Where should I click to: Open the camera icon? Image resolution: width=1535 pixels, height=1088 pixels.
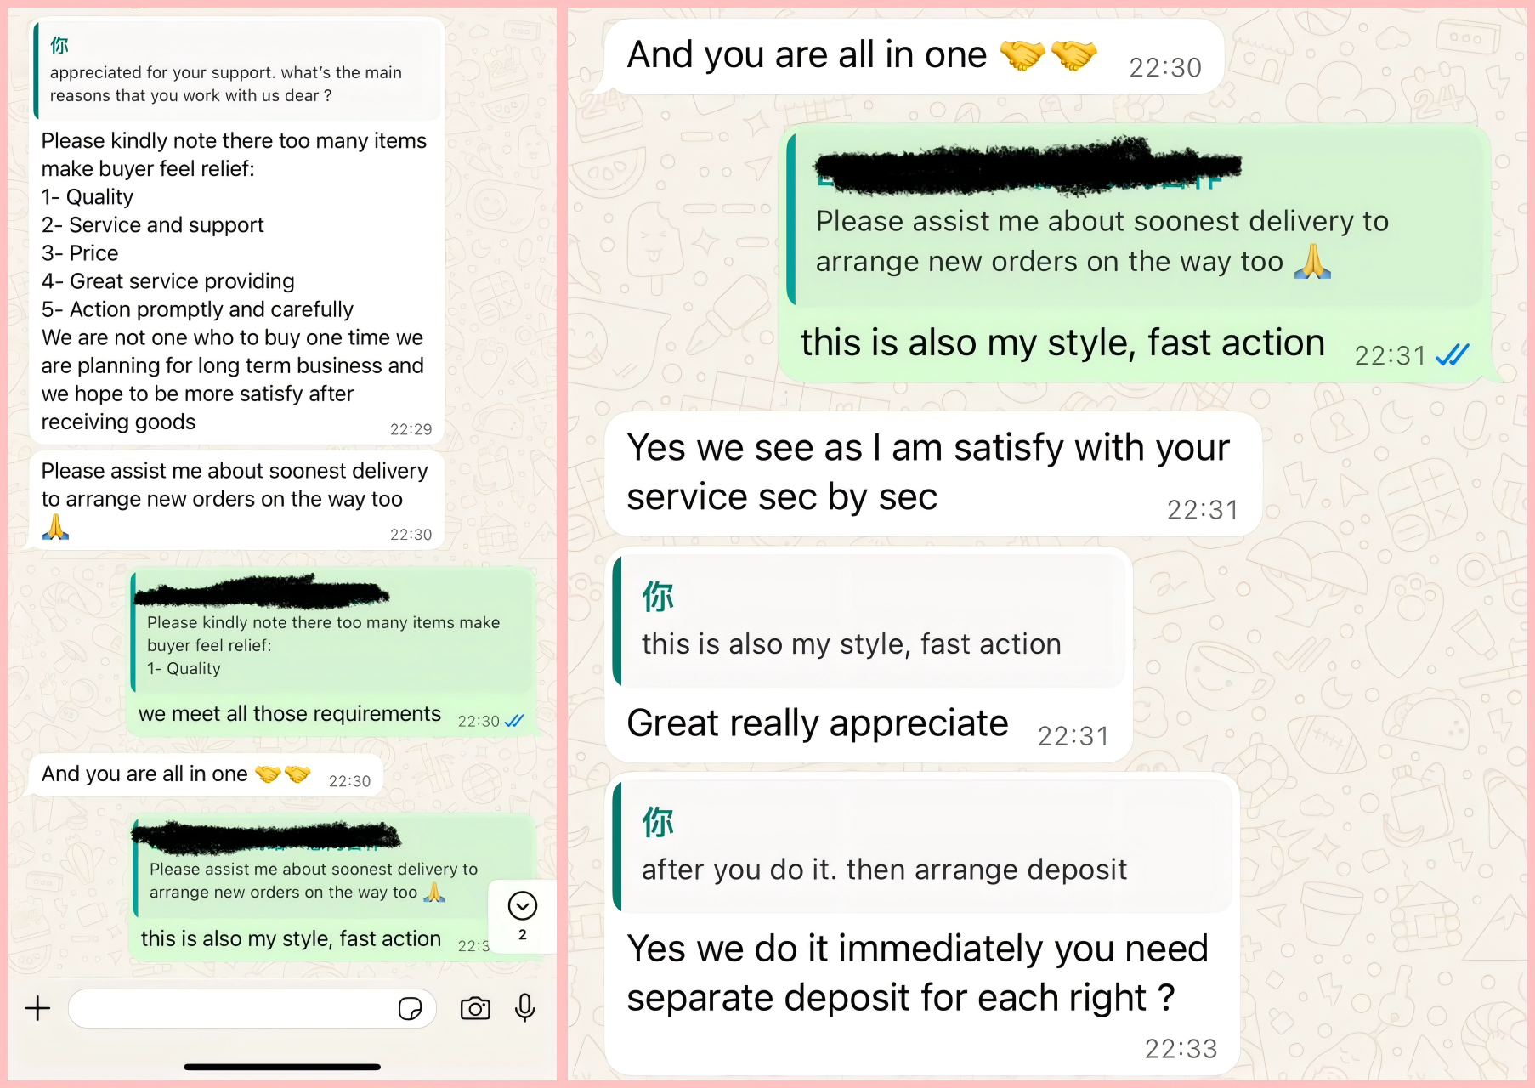click(475, 1008)
